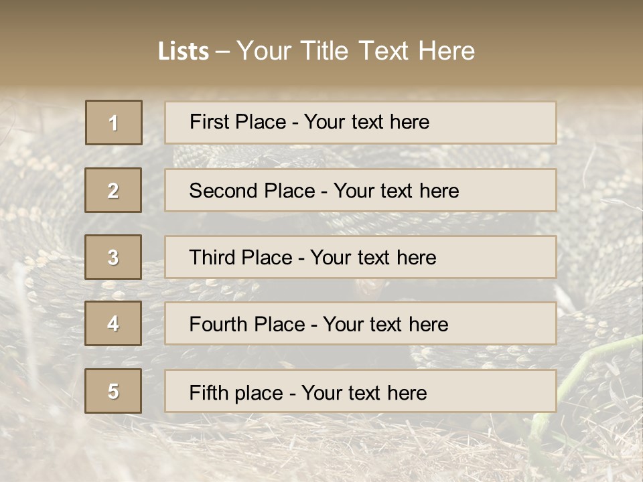Screen dimensions: 643x482
Task: Select the Fourth Place text box
Action: click(360, 324)
